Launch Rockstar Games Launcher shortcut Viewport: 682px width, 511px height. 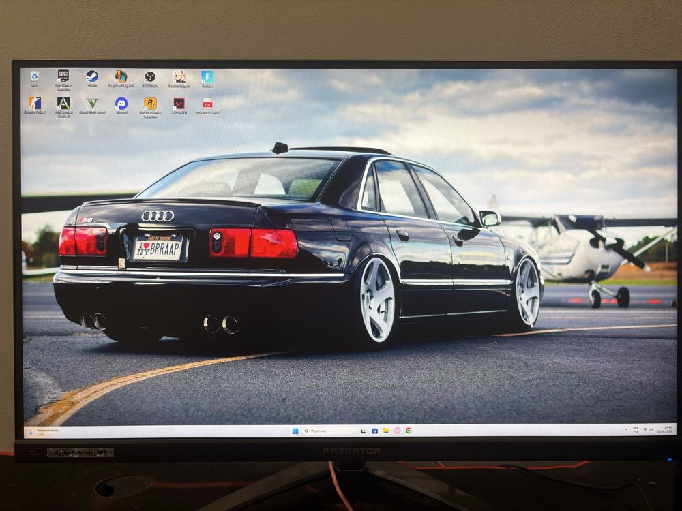click(150, 107)
